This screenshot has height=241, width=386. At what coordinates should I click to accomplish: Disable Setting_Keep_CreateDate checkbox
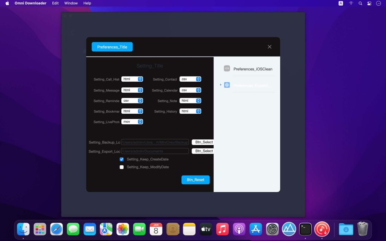(x=121, y=159)
